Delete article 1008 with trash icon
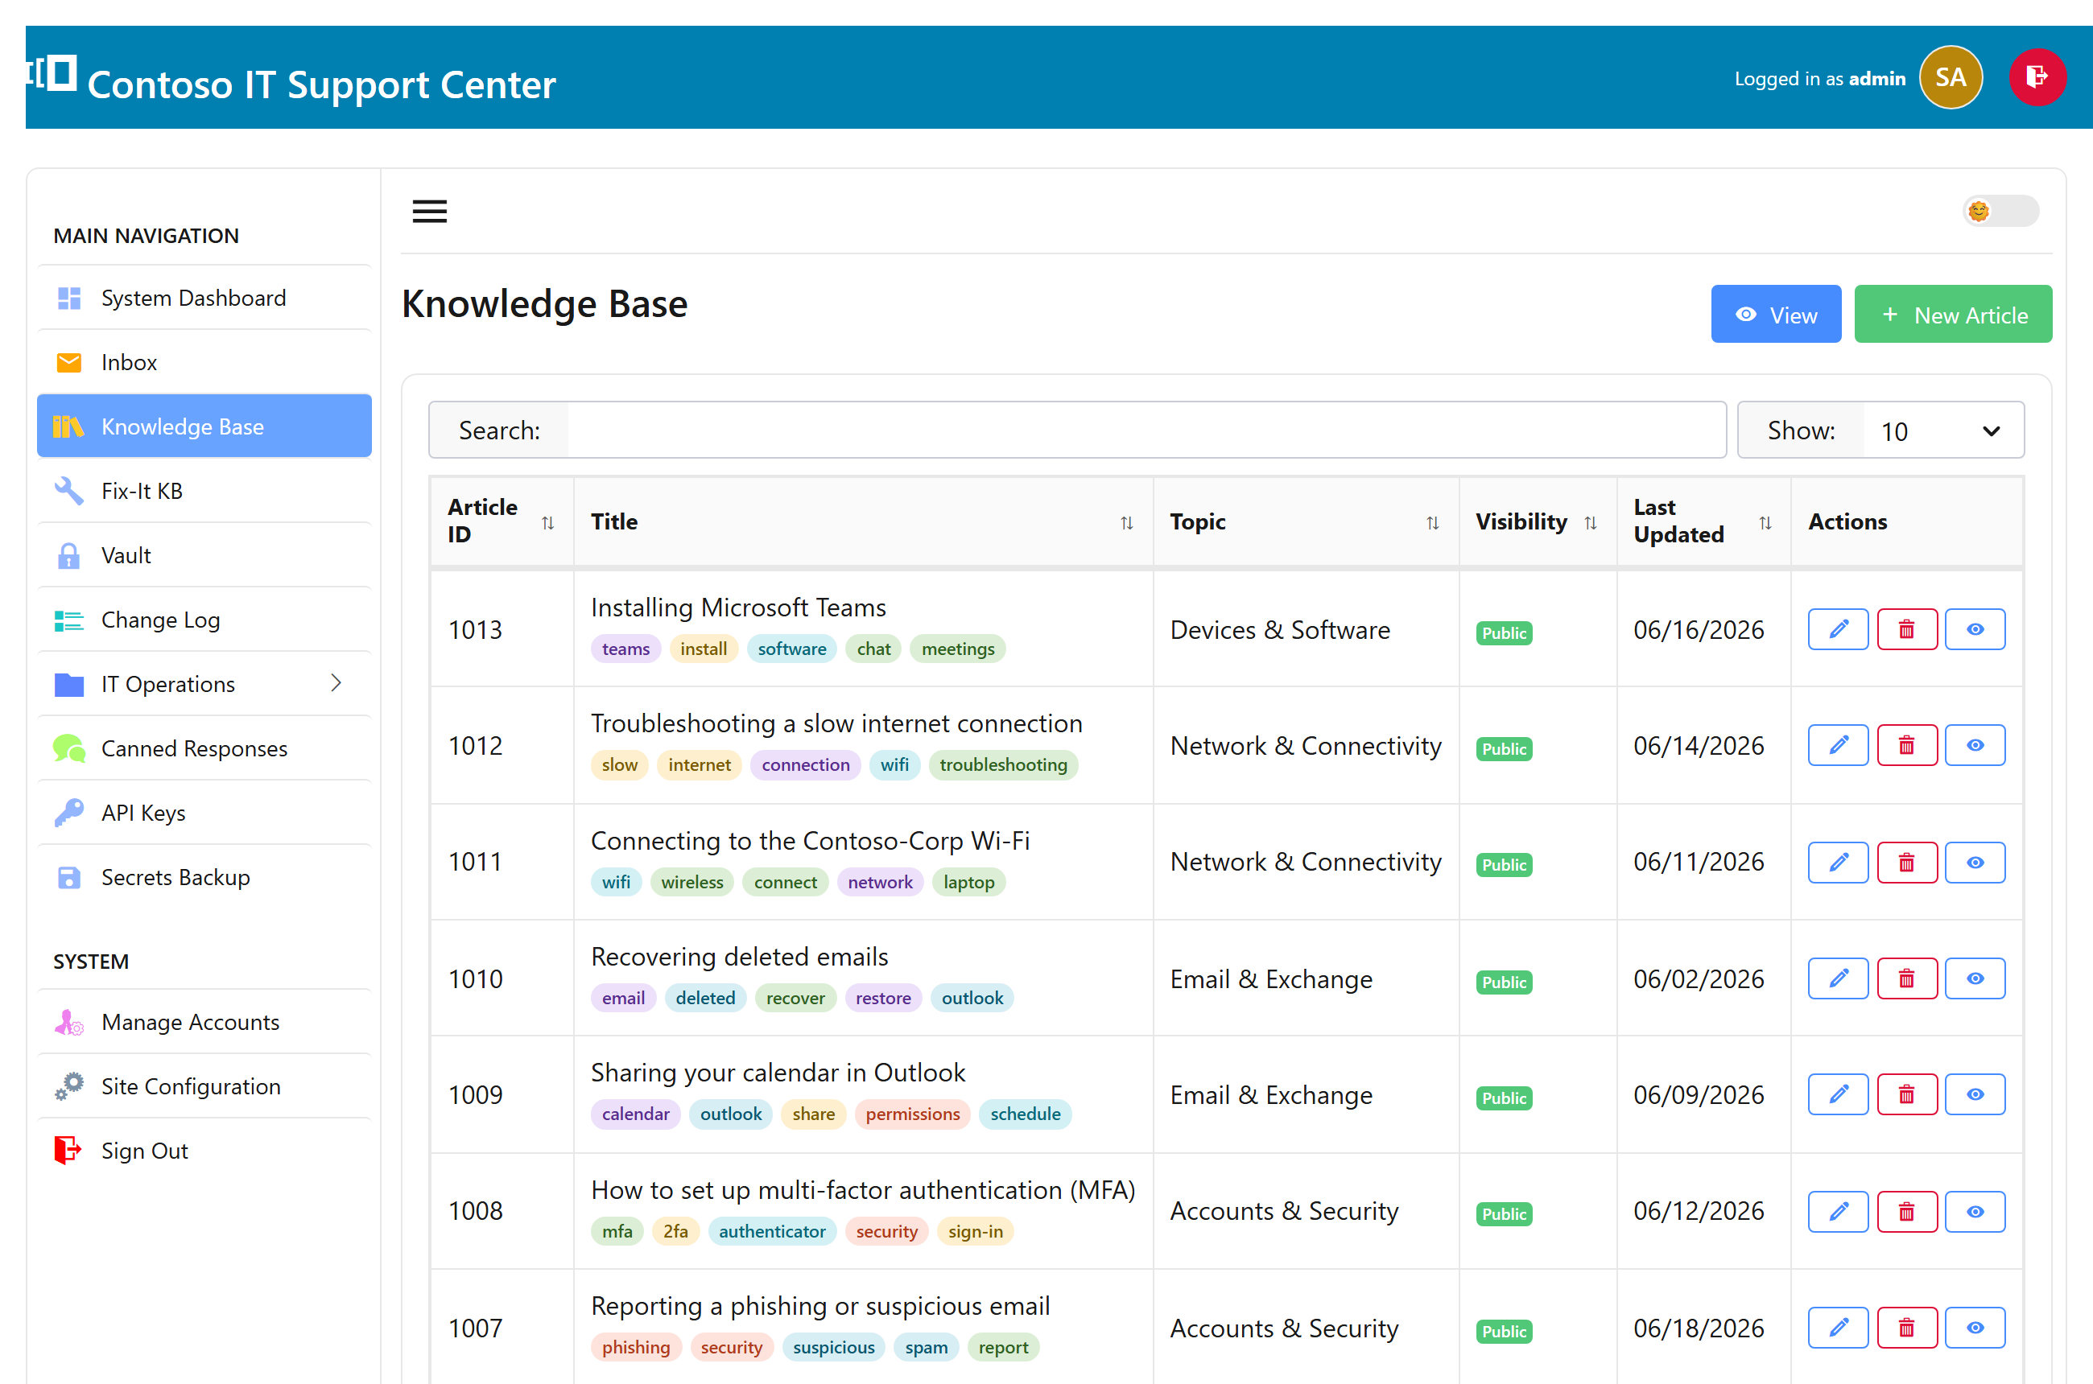The image size is (2093, 1384). click(1907, 1212)
